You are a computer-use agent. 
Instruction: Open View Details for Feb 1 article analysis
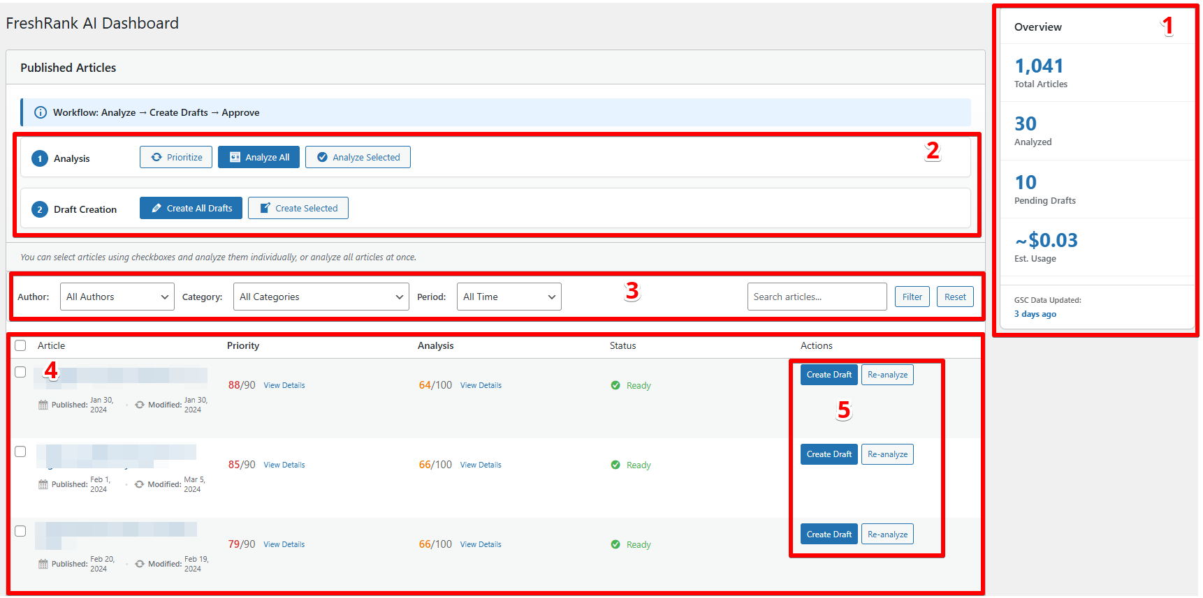tap(481, 465)
